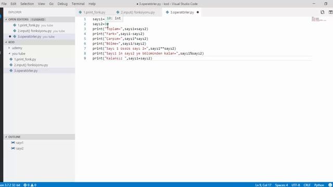Click the Python file icon of 1.print_fonk.py tab

click(80, 12)
